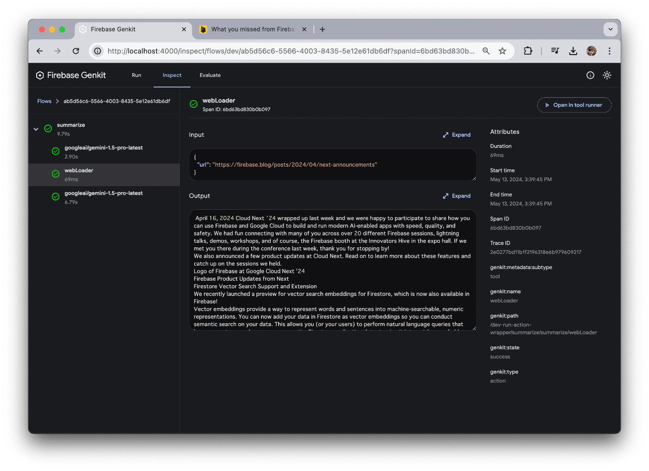649x471 pixels.
Task: Switch to What you missed from Firebase tab
Action: pyautogui.click(x=253, y=29)
